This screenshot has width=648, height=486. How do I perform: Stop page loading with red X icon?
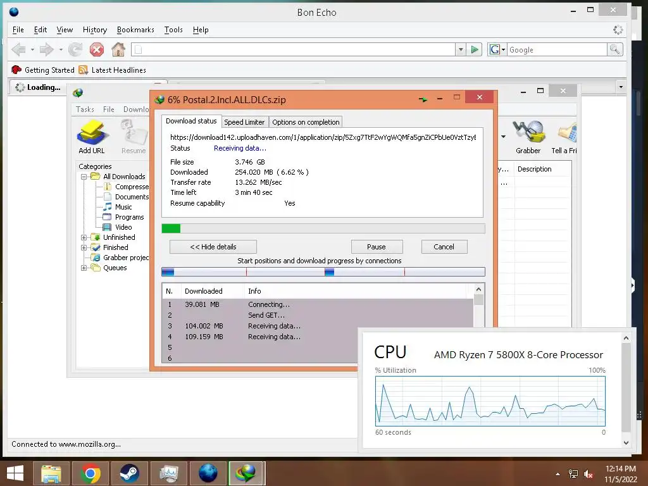pyautogui.click(x=97, y=49)
